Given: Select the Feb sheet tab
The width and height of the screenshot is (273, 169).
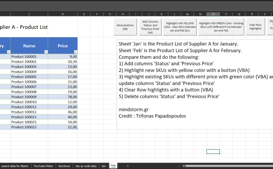Looking at the screenshot, I should point(113,165).
